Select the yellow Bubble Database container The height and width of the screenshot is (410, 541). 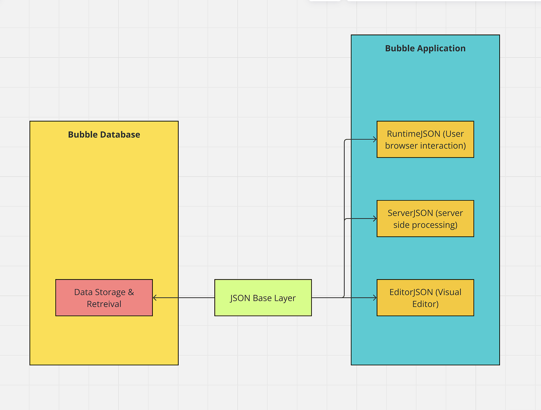coord(104,205)
